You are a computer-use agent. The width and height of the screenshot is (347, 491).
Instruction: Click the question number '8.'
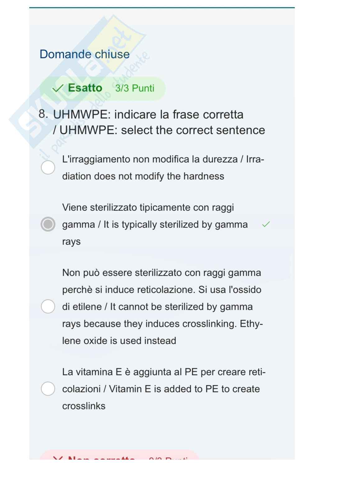[43, 114]
